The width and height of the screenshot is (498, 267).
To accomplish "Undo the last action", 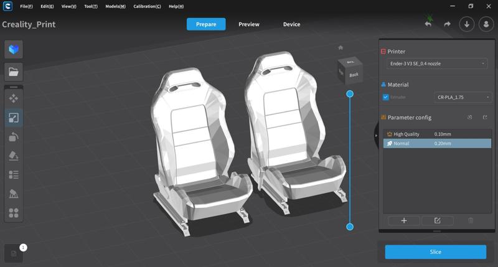I will [428, 24].
